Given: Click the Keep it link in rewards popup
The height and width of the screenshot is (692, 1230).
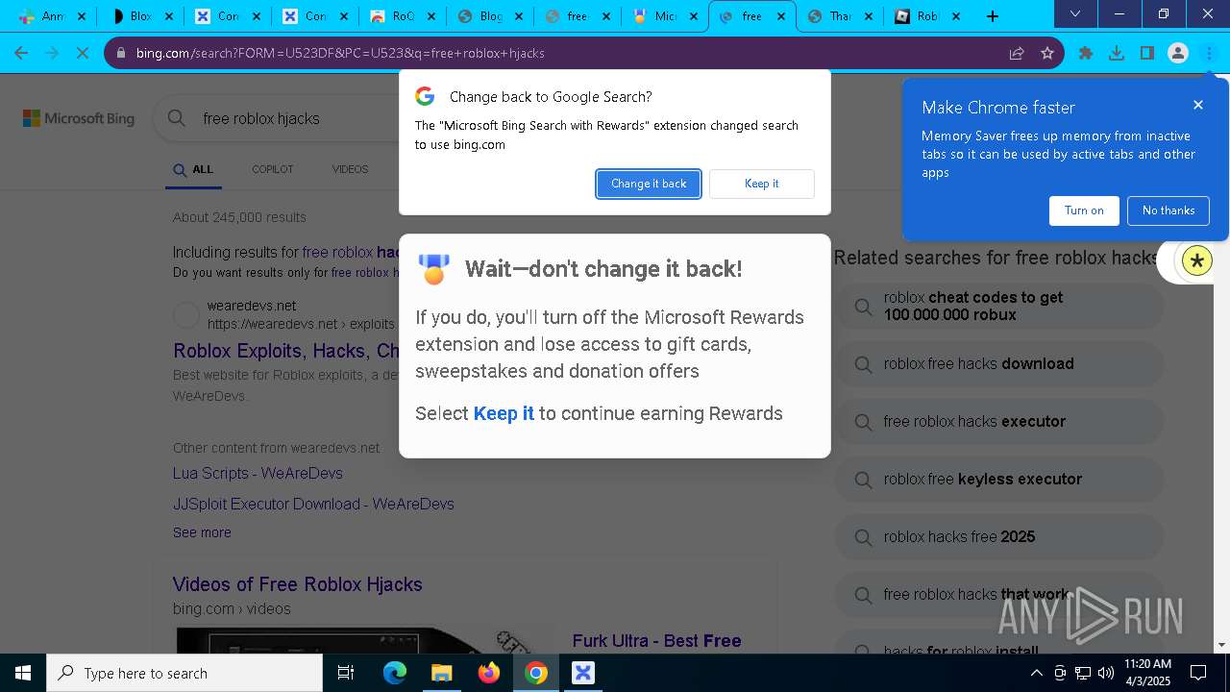Looking at the screenshot, I should click(x=504, y=413).
